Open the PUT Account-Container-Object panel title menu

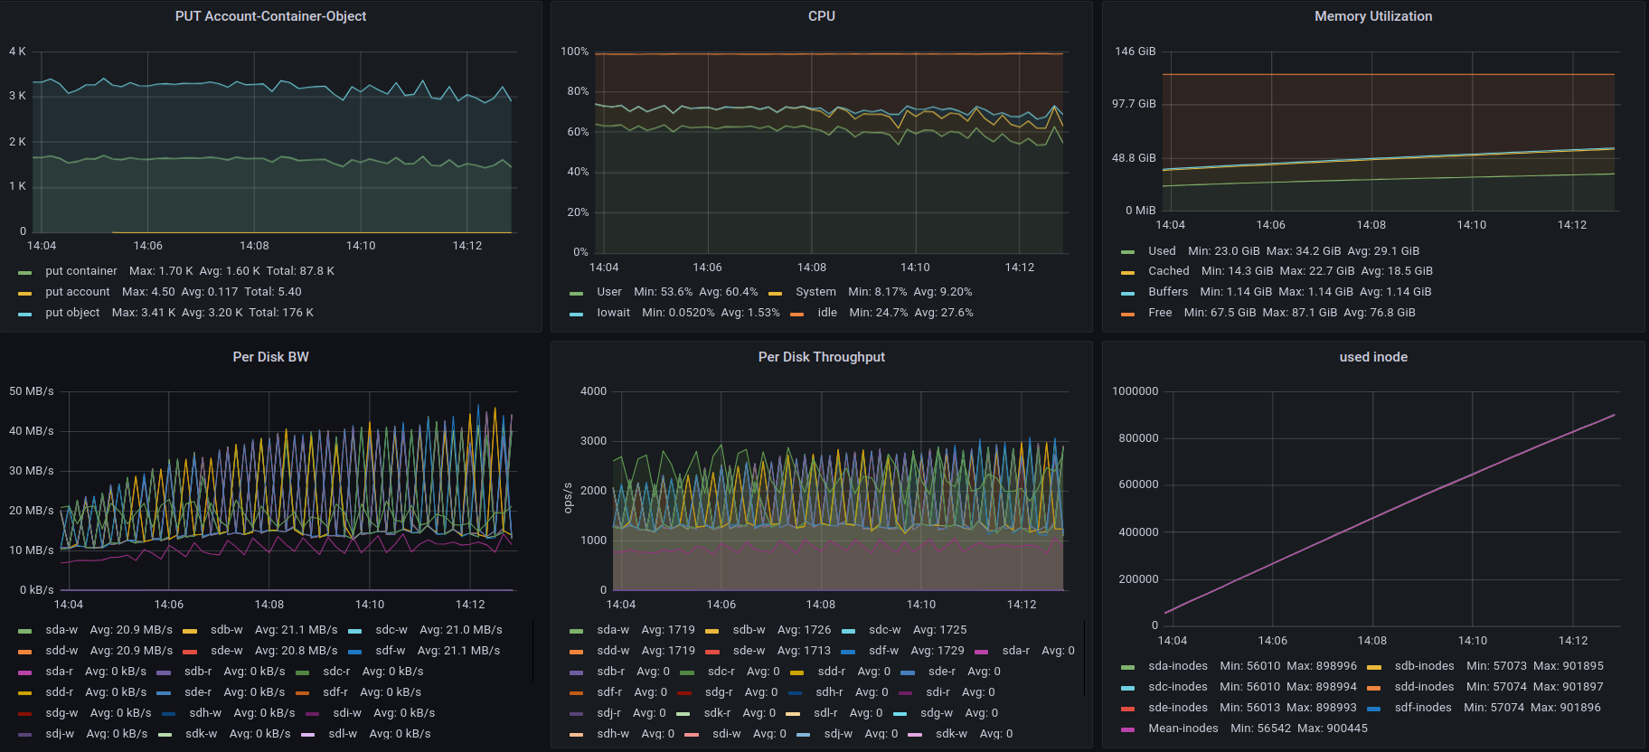pos(270,16)
